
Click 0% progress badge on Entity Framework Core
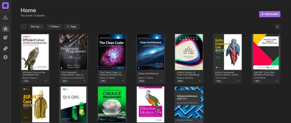click(x=219, y=81)
